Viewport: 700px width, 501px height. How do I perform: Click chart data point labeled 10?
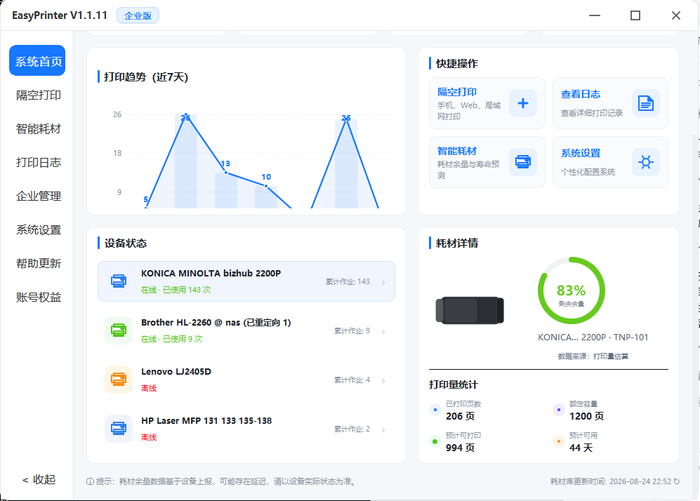coord(266,185)
